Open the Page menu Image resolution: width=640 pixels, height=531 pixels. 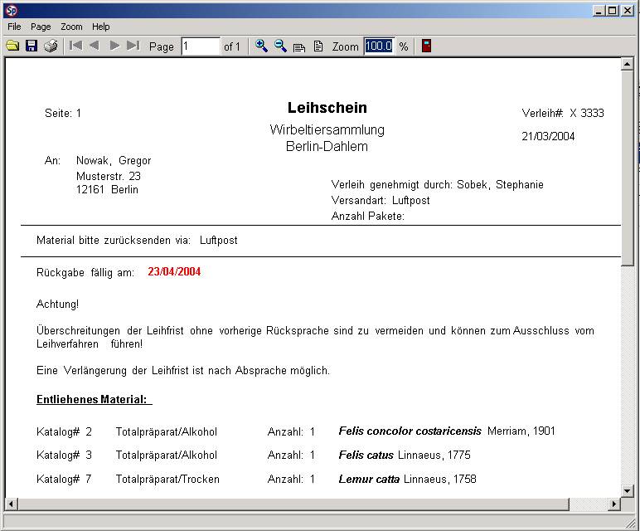coord(41,27)
